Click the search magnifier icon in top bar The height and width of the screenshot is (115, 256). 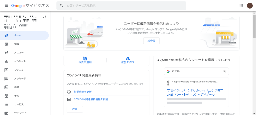[x=61, y=6]
